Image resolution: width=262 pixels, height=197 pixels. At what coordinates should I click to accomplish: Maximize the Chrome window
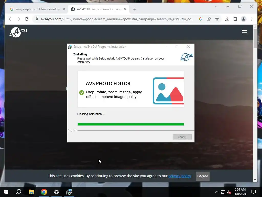pyautogui.click(x=240, y=6)
